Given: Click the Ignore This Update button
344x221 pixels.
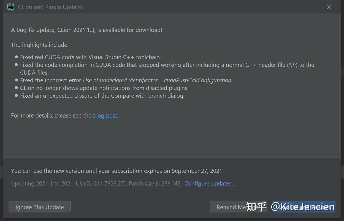Looking at the screenshot, I should pyautogui.click(x=40, y=207).
